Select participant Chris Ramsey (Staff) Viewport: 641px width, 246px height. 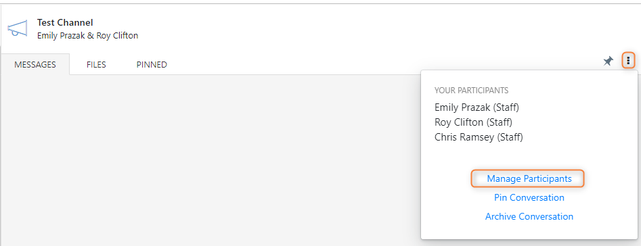point(479,137)
